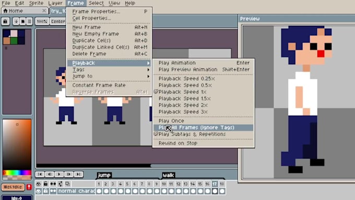The width and height of the screenshot is (355, 200).
Task: Step to the next frame
Action: point(69,174)
